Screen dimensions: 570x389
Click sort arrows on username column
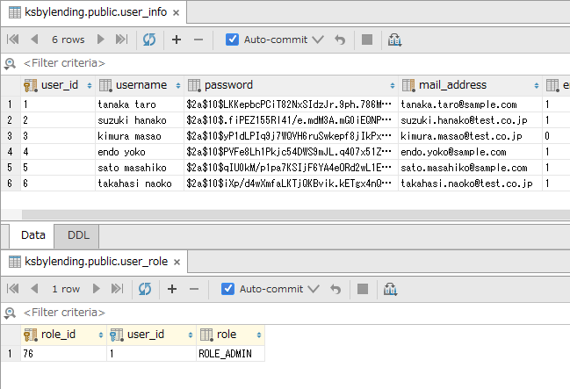pos(178,85)
